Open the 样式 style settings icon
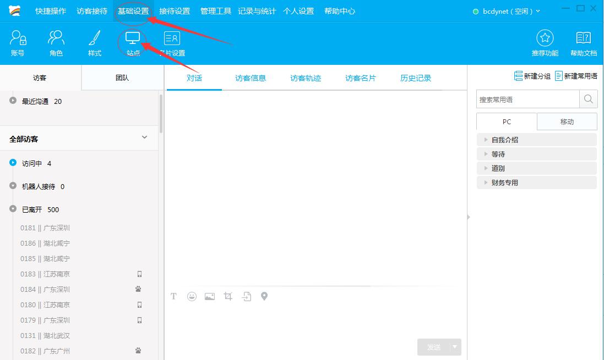Screen dimensions: 604x360 (x=94, y=43)
